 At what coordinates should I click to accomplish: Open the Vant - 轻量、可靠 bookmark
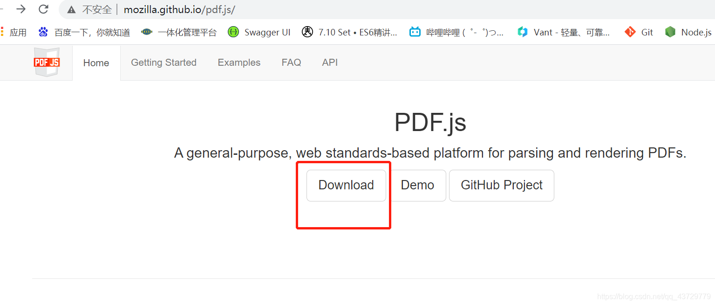coord(572,33)
